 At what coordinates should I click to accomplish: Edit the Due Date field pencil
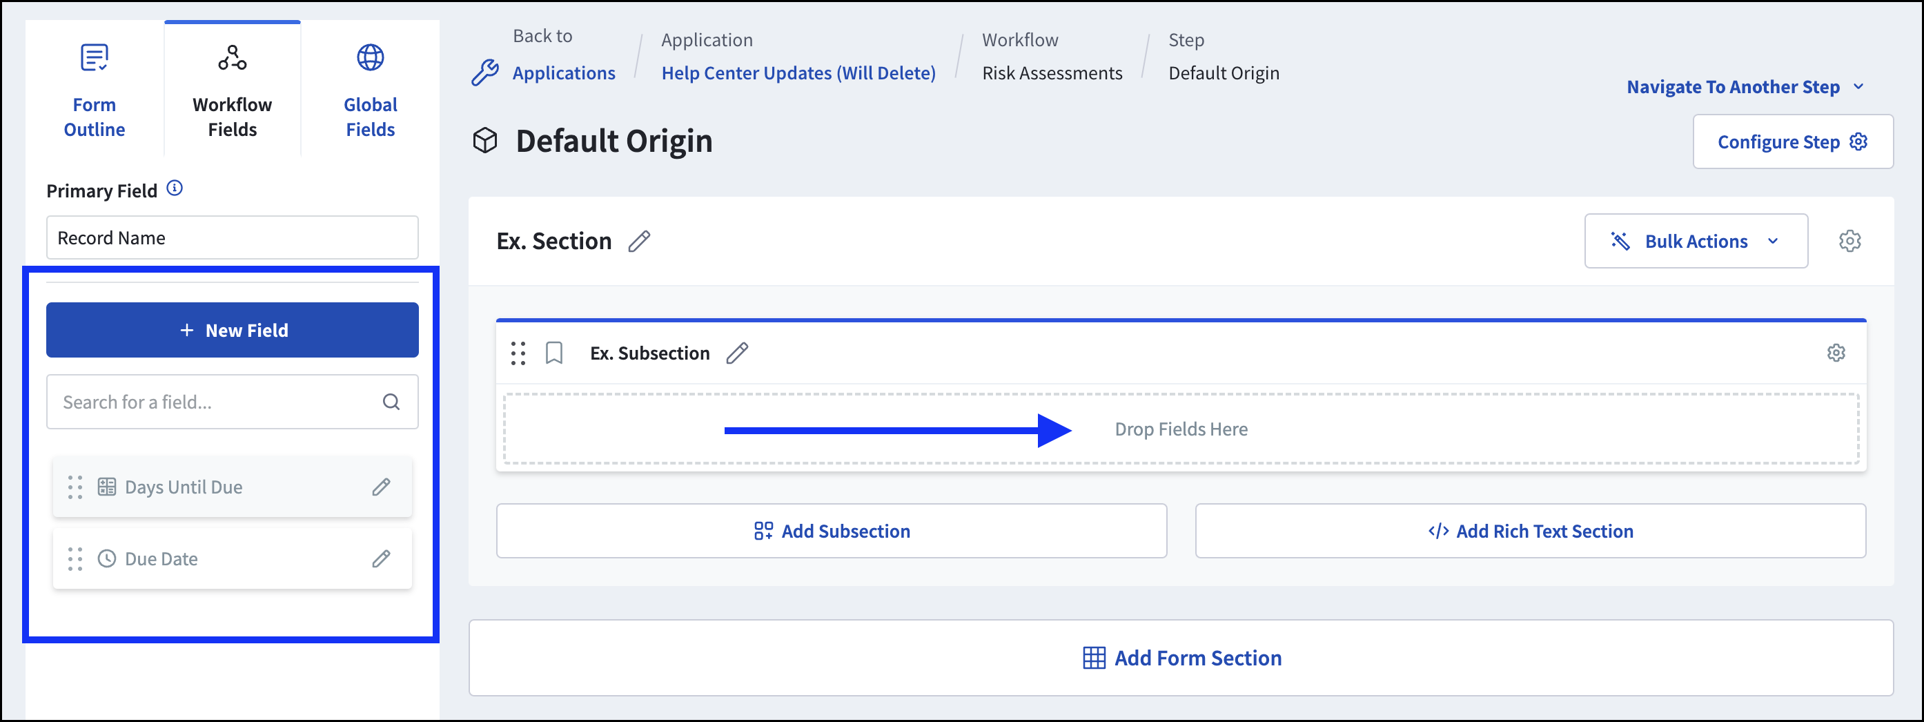382,559
